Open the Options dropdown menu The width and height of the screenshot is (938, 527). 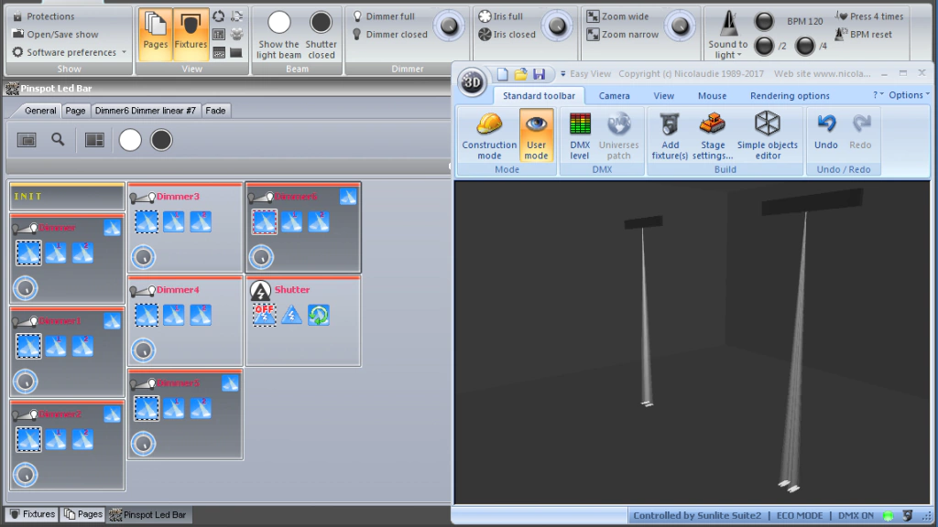(910, 95)
